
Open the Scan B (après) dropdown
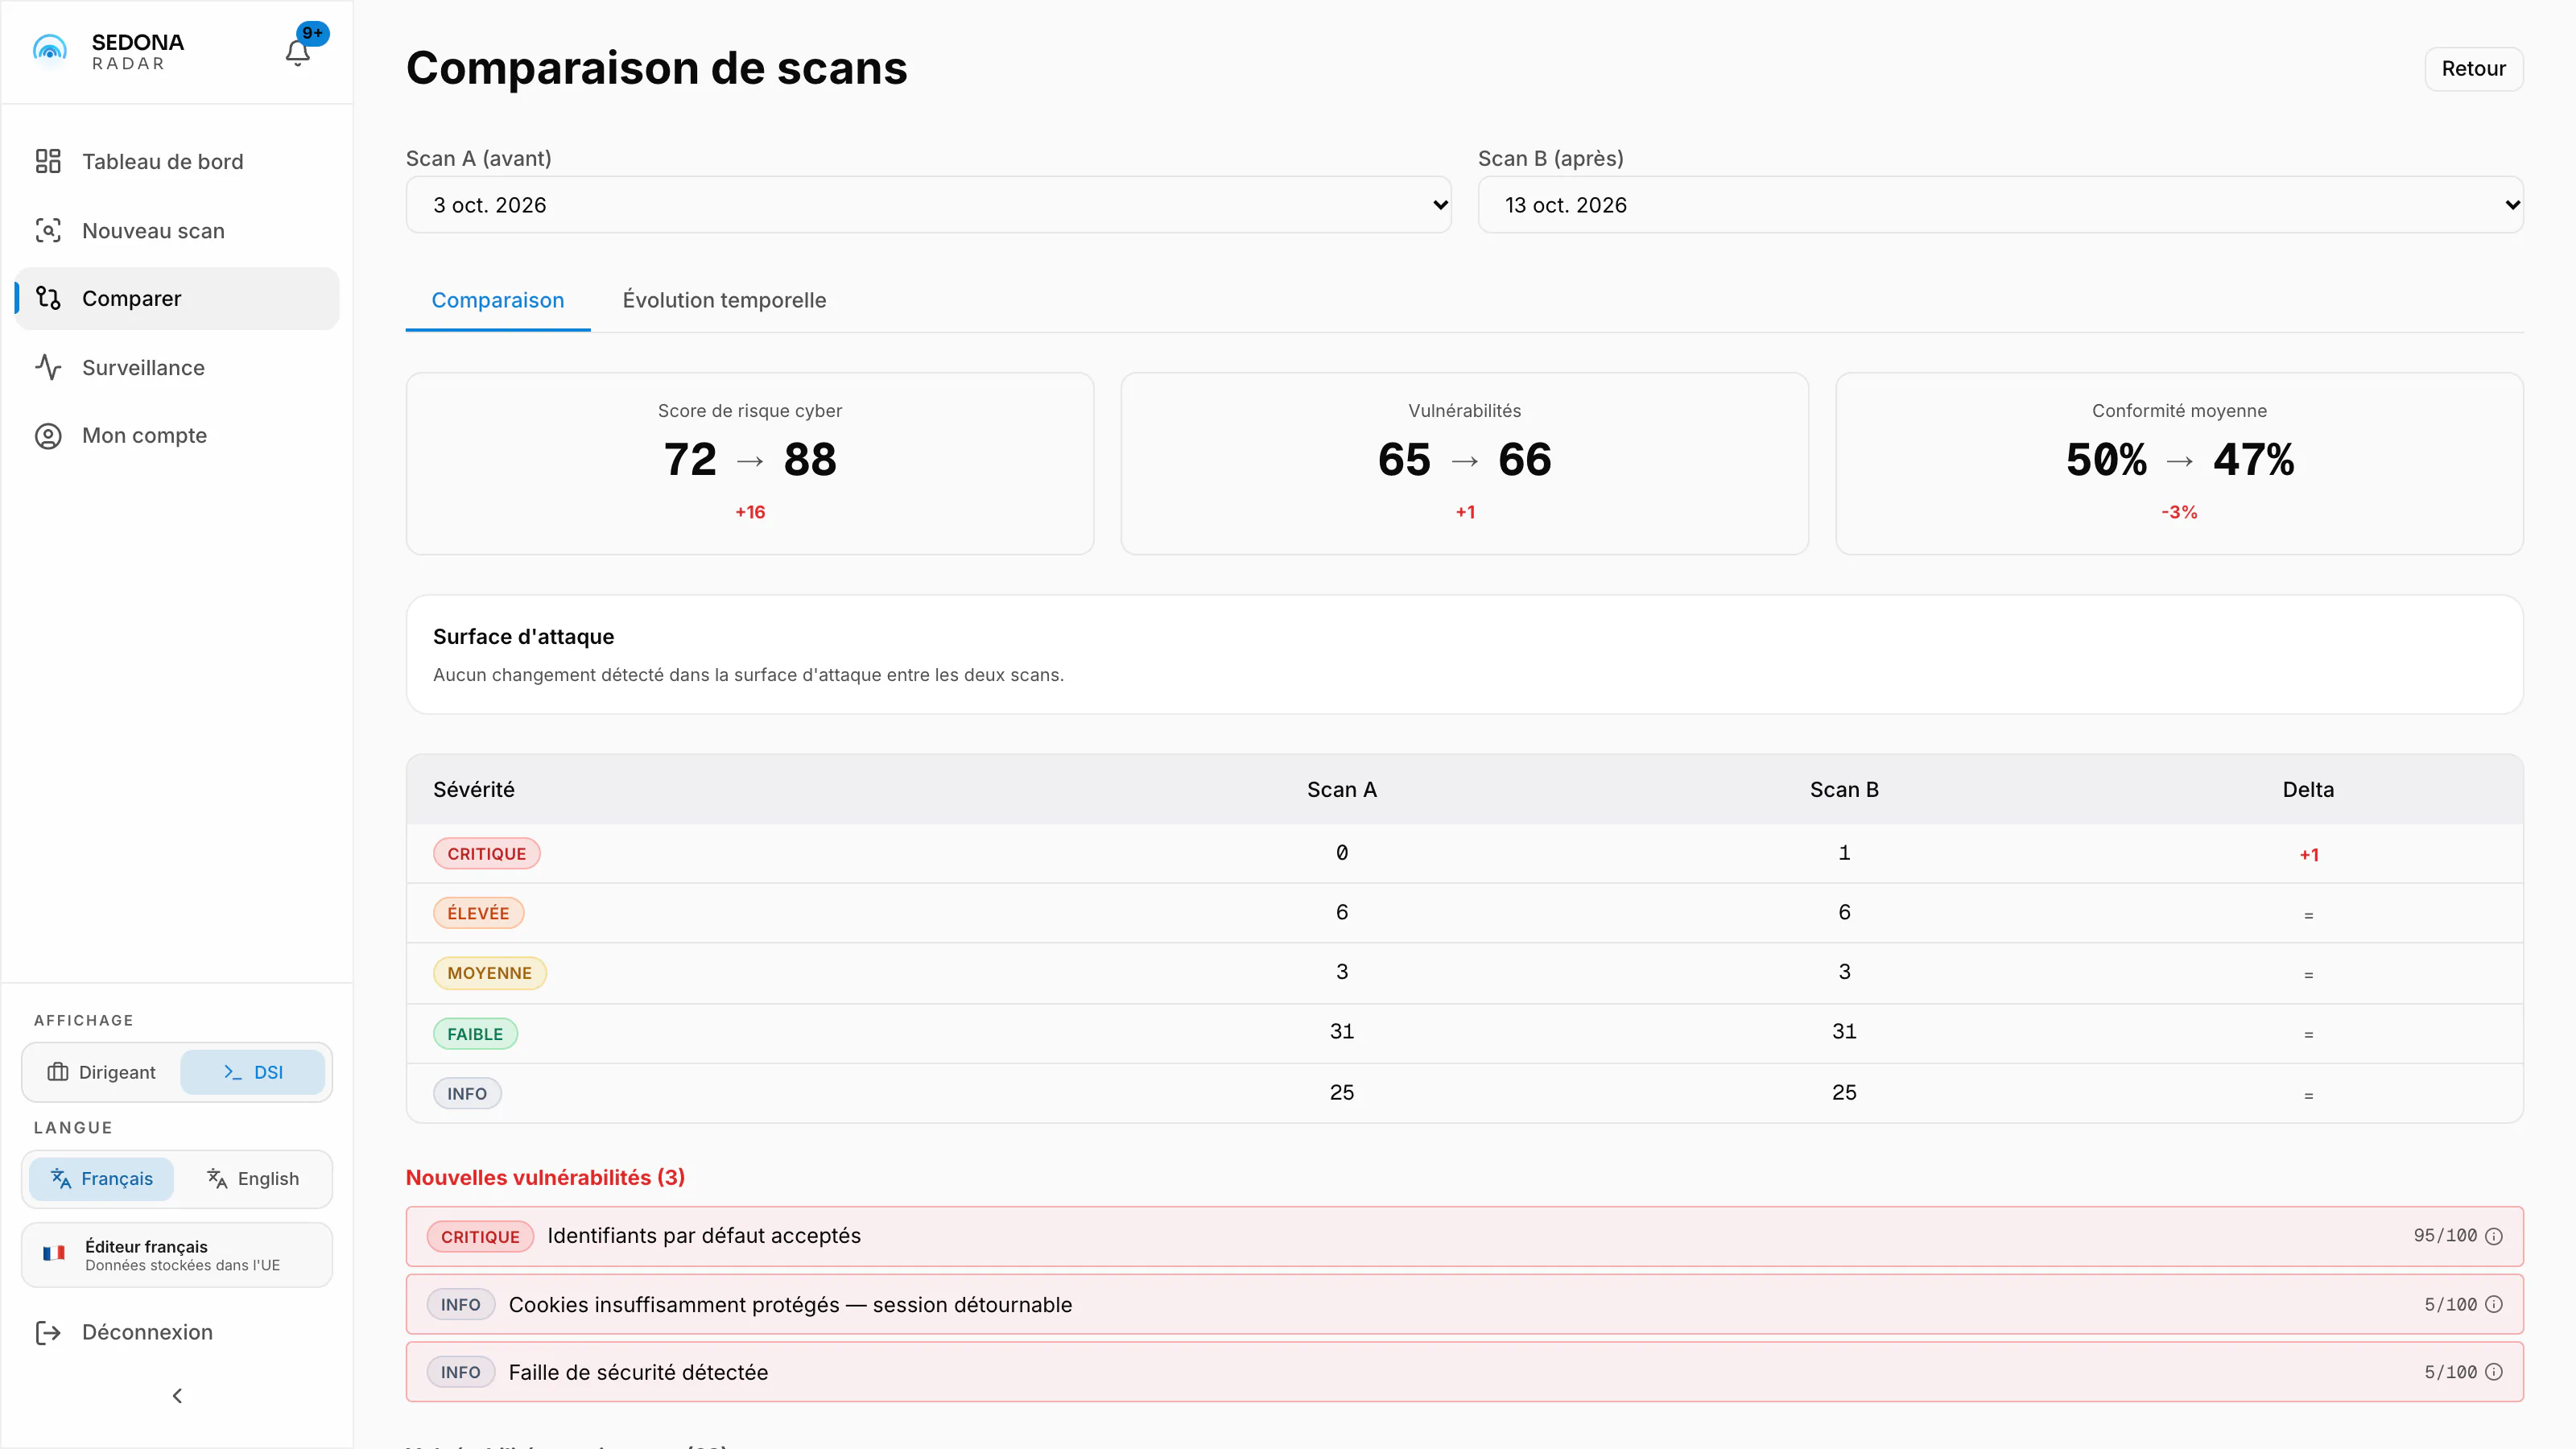coord(2000,205)
